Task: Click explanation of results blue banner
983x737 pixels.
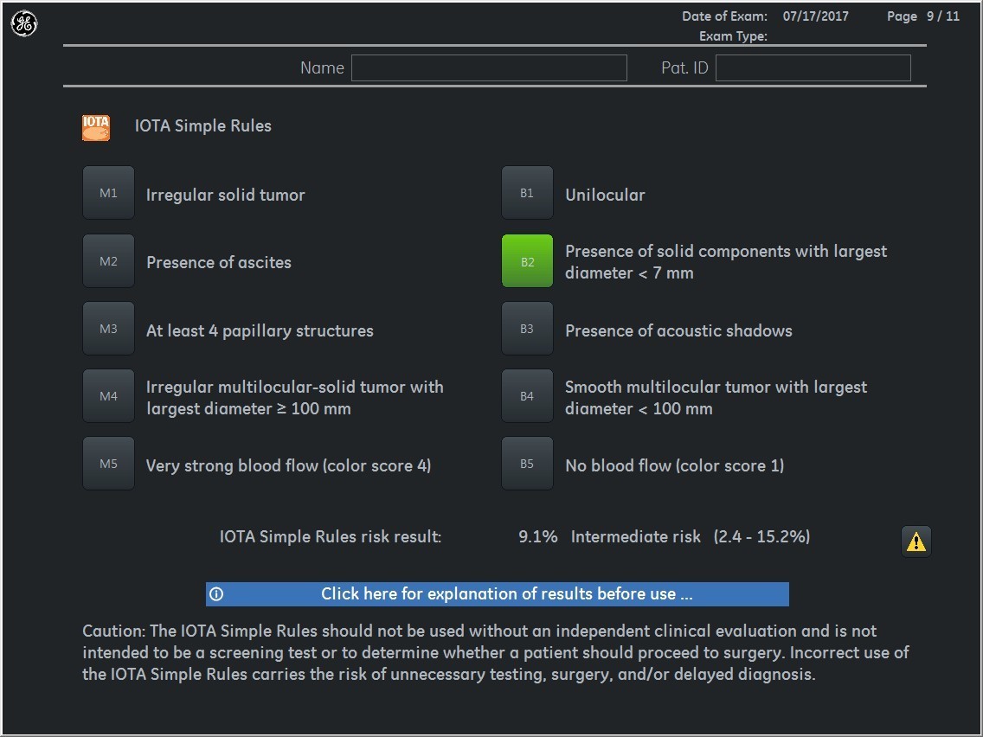Action: (498, 594)
